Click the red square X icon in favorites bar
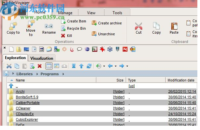The height and width of the screenshot is (130, 200). click(125, 49)
